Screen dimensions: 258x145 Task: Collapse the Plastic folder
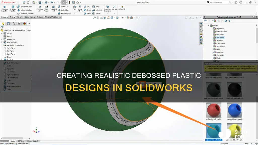(208, 26)
